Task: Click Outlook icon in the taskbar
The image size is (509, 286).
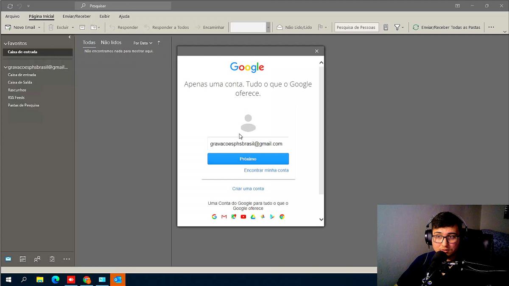Action: (x=118, y=280)
